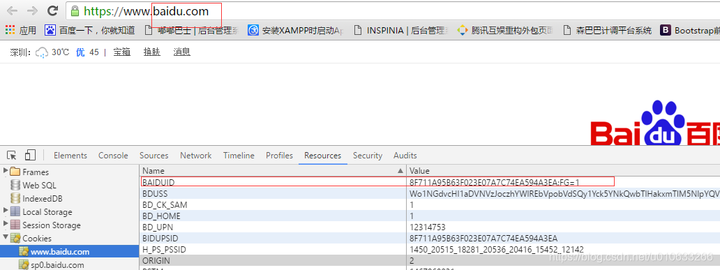Switch to the Timeline tab
Screen dimensions: 720x270
pos(239,156)
